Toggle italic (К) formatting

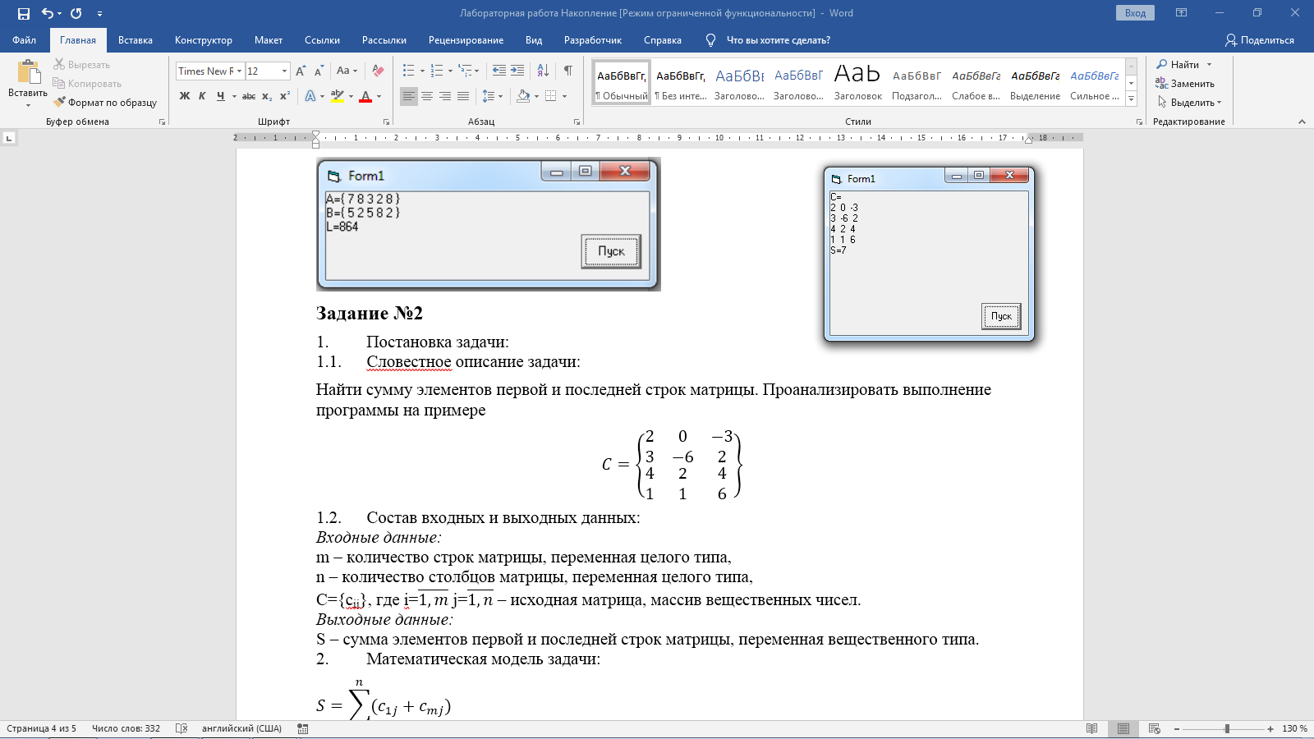tap(202, 96)
